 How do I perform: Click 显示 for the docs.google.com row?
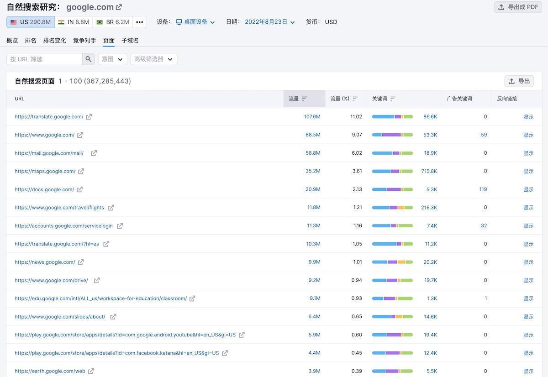pyautogui.click(x=528, y=189)
